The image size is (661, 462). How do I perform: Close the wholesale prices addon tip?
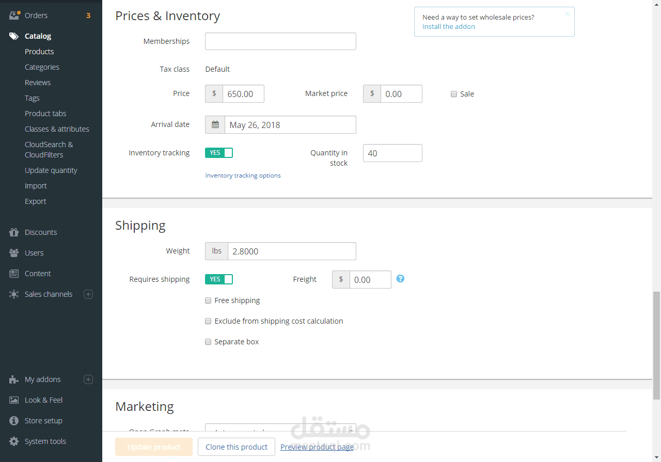(x=568, y=14)
